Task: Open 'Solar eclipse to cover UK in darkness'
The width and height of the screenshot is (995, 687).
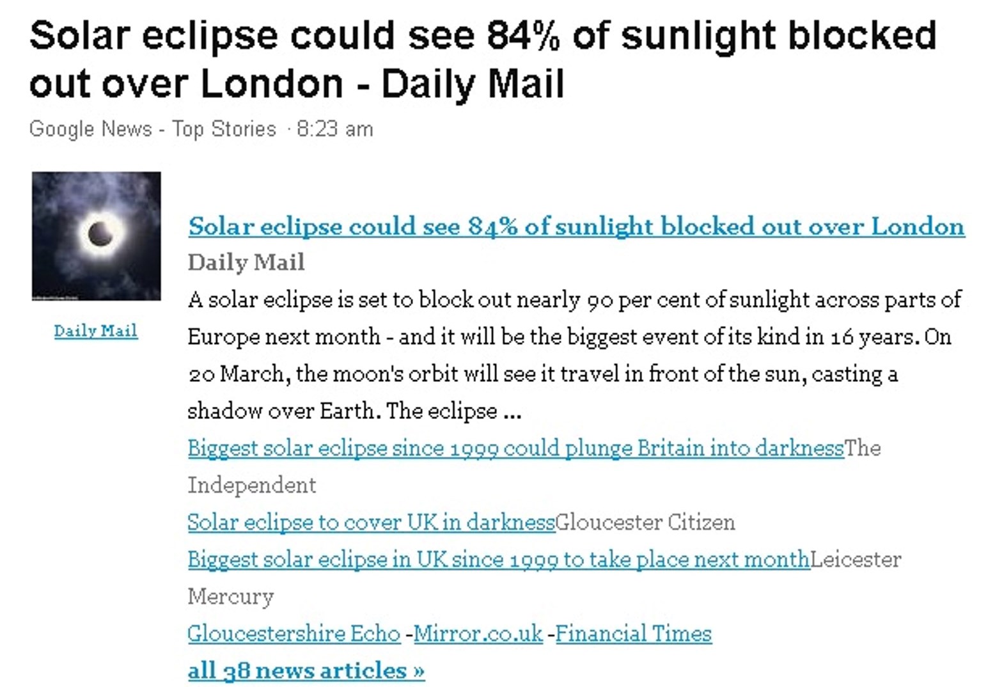Action: [371, 522]
